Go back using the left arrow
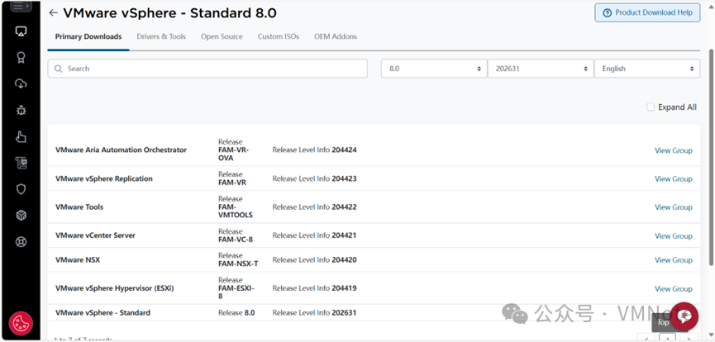Image resolution: width=715 pixels, height=342 pixels. point(53,12)
